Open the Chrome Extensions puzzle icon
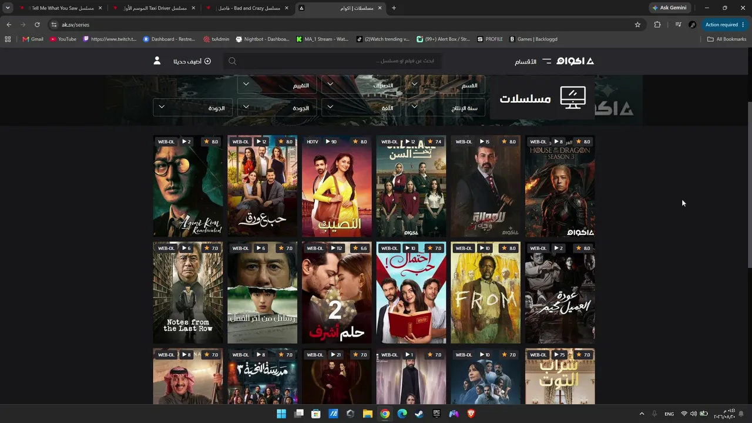The height and width of the screenshot is (423, 752). click(x=657, y=25)
